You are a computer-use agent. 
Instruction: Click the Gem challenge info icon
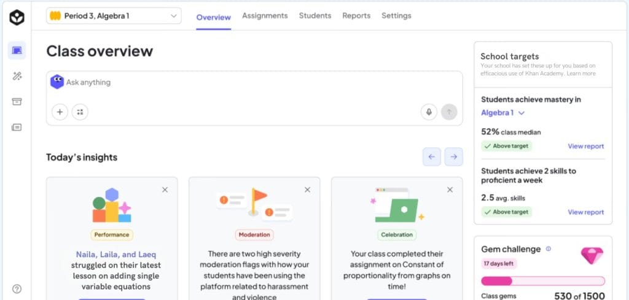tap(549, 248)
